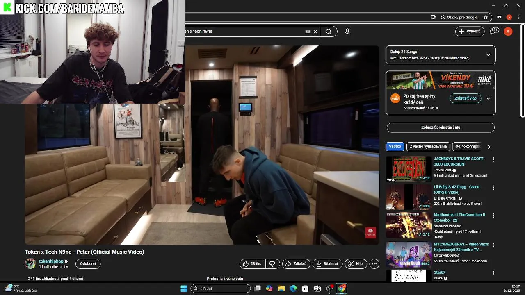Open more actions ellipsis under video
Image resolution: width=525 pixels, height=295 pixels.
pos(374,264)
